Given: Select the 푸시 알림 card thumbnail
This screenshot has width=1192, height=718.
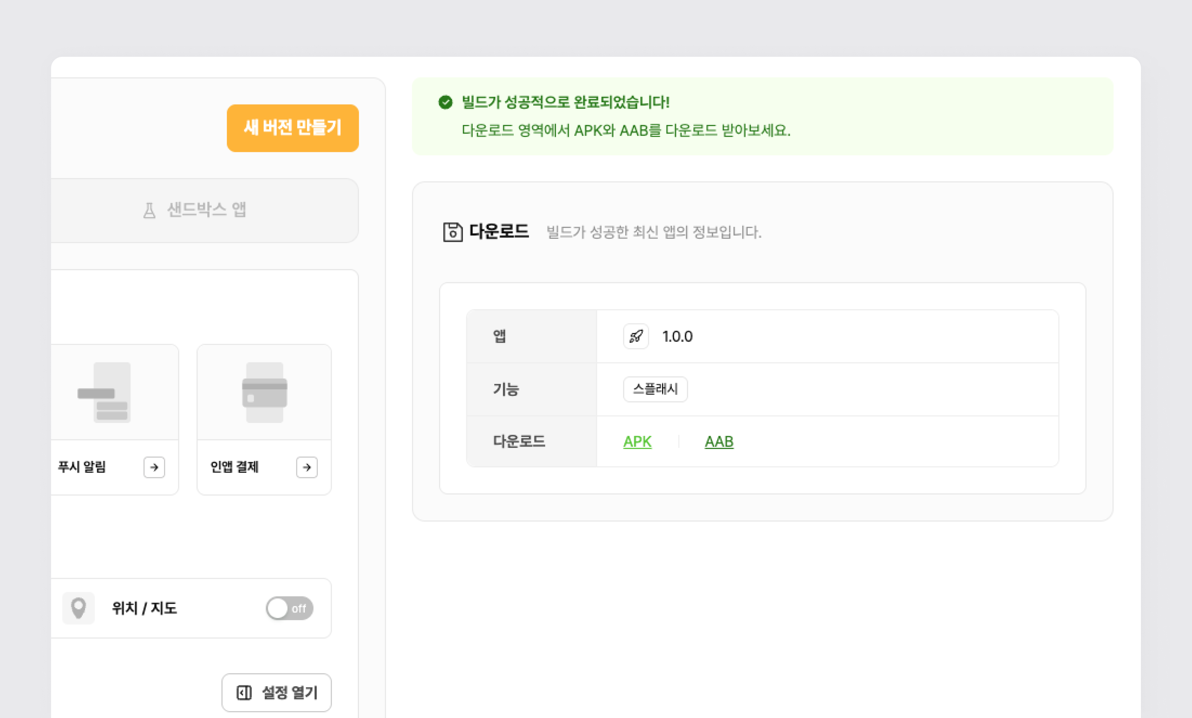Looking at the screenshot, I should tap(111, 392).
